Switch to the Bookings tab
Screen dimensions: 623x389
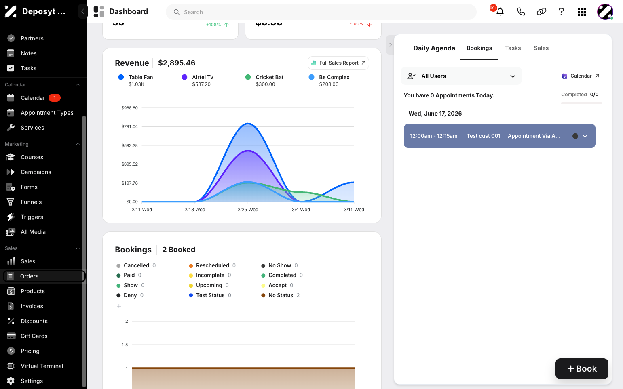click(479, 48)
